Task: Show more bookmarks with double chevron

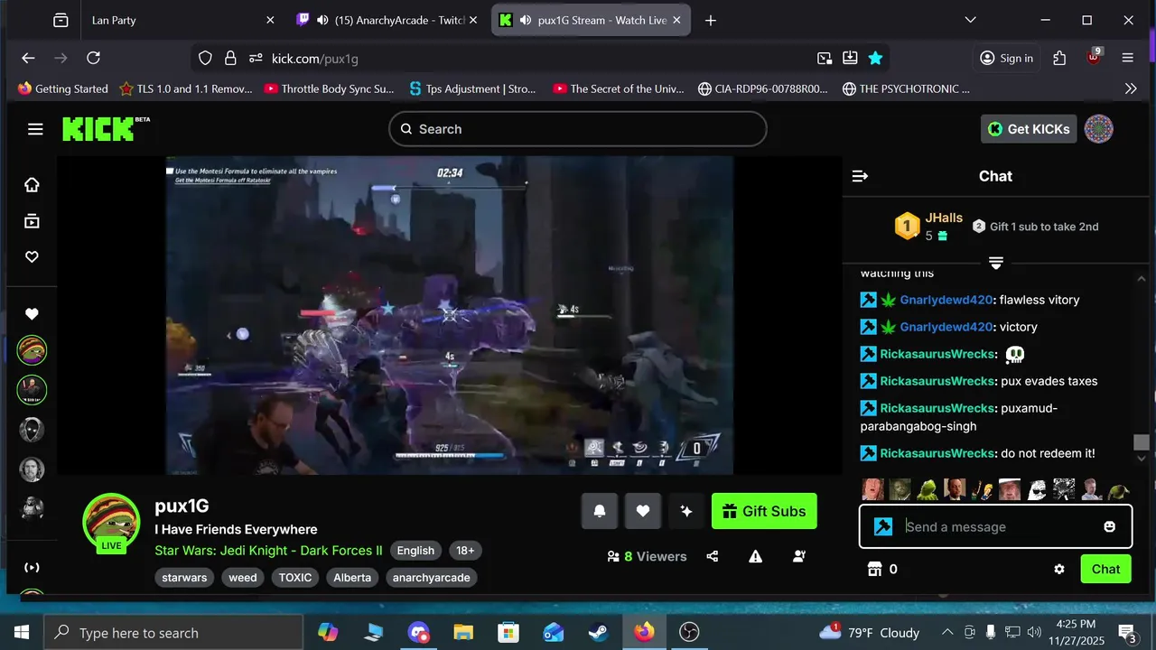Action: coord(1131,88)
